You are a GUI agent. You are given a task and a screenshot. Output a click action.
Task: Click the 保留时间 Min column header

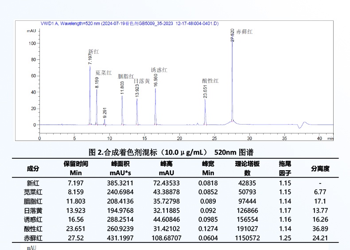coord(76,168)
